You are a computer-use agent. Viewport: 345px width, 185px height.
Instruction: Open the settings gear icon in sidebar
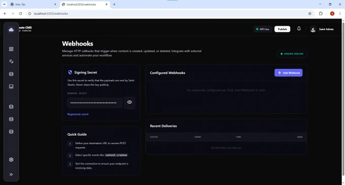[11, 160]
